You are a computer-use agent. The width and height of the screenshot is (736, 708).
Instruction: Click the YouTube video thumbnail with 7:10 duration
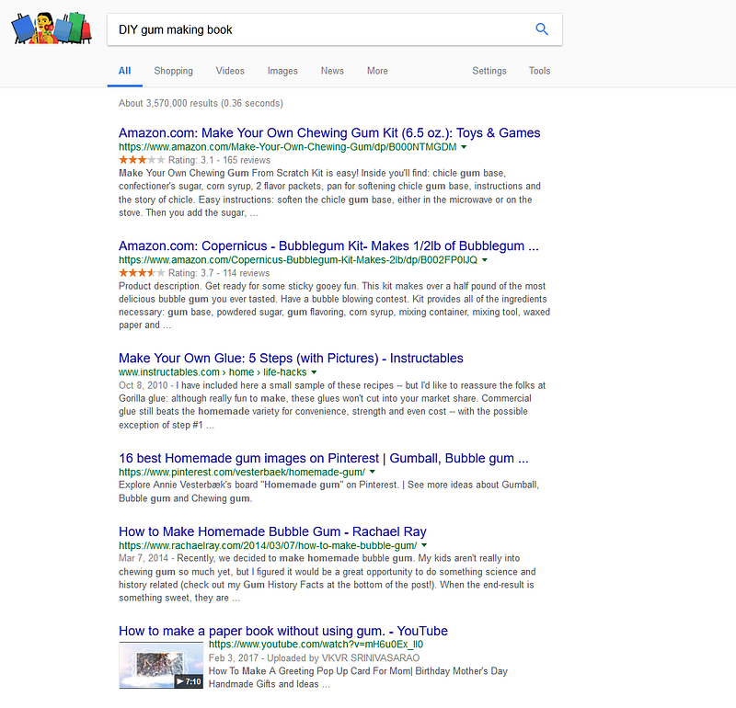pyautogui.click(x=161, y=666)
